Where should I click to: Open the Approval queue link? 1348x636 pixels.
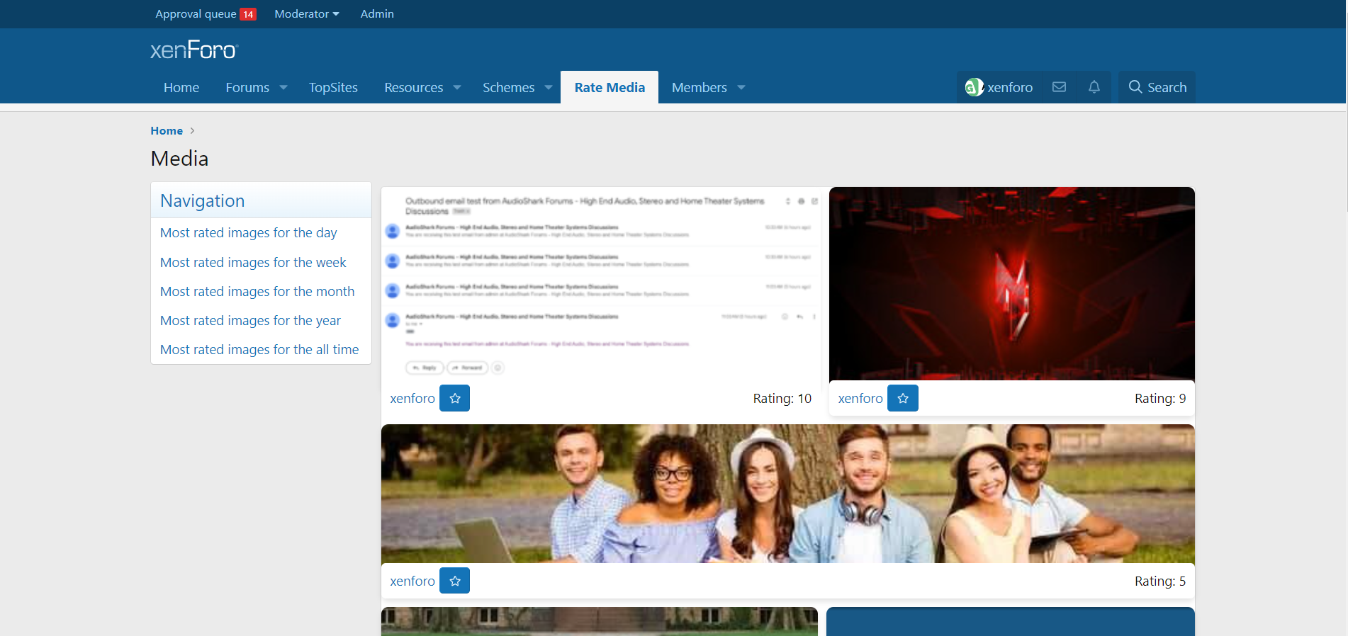coord(196,14)
